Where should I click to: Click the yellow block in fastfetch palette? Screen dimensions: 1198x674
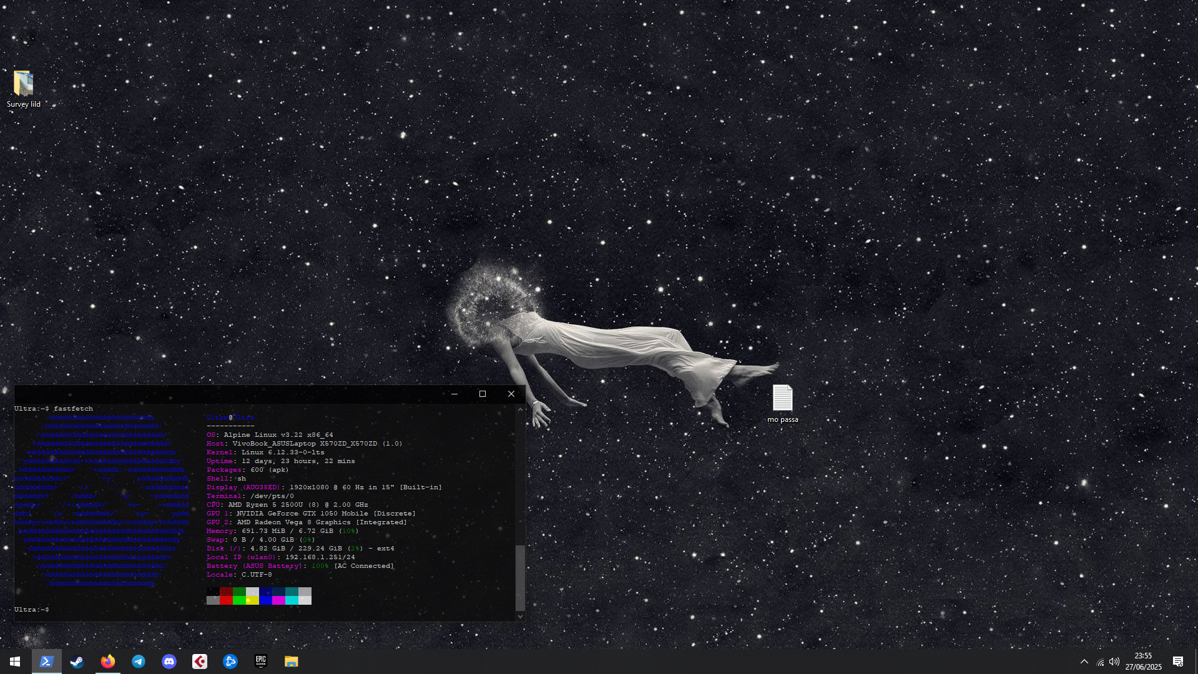coord(252,600)
